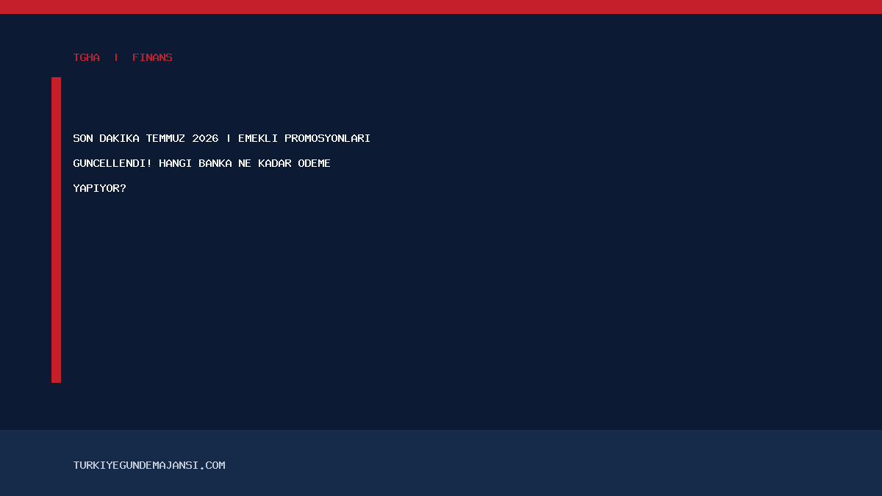Screen dimensions: 882x496
Task: Open the TURKIYEGUNDEMAJANSI.COM address in the footer
Action: click(149, 465)
